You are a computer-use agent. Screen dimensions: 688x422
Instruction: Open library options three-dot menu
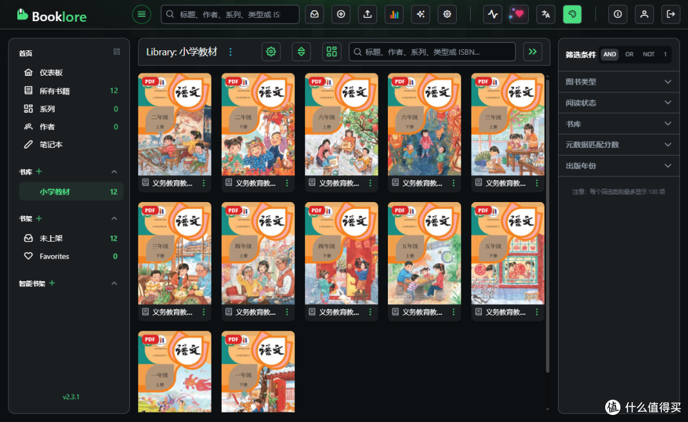coord(231,52)
